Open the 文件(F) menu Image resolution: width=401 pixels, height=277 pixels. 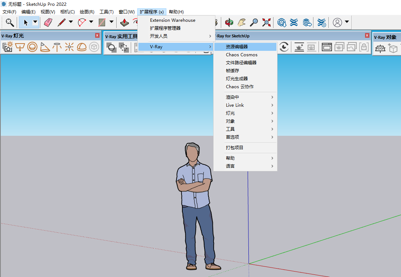[9, 12]
